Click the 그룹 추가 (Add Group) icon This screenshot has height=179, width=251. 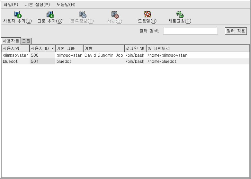pyautogui.click(x=50, y=14)
